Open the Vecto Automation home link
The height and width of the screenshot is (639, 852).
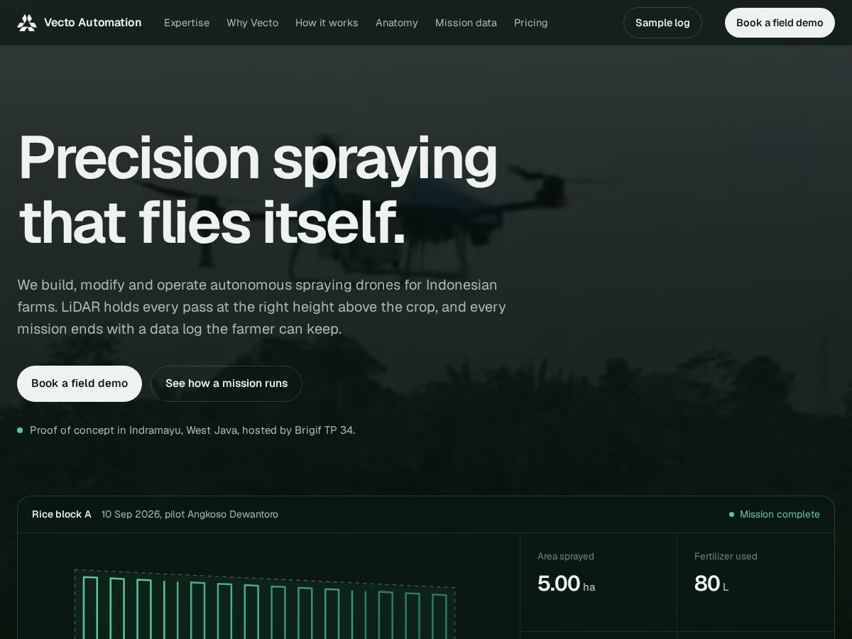[x=80, y=23]
